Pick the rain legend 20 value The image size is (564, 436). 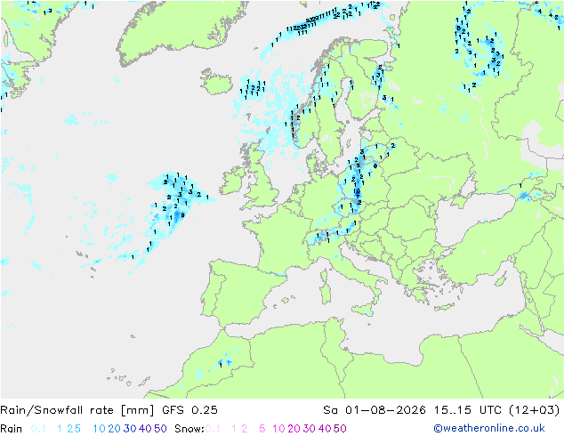(x=115, y=429)
